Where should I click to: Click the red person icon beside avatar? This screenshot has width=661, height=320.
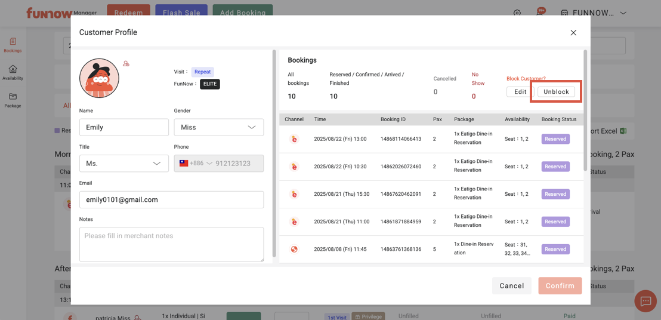coord(126,64)
